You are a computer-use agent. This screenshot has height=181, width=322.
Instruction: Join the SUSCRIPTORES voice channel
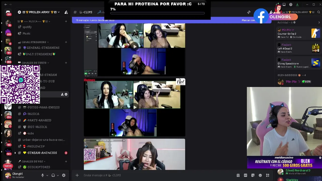click(x=42, y=167)
